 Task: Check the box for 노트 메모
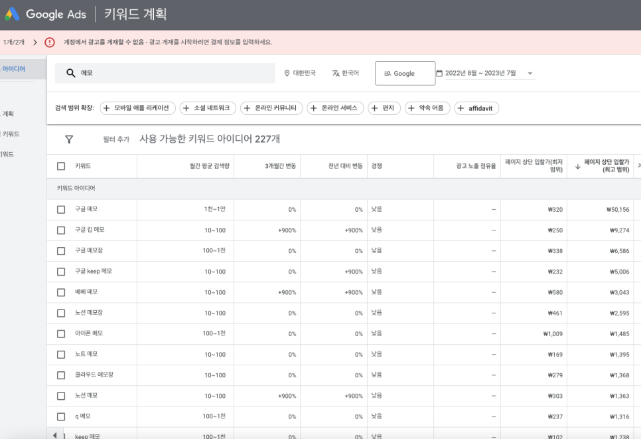(x=61, y=354)
